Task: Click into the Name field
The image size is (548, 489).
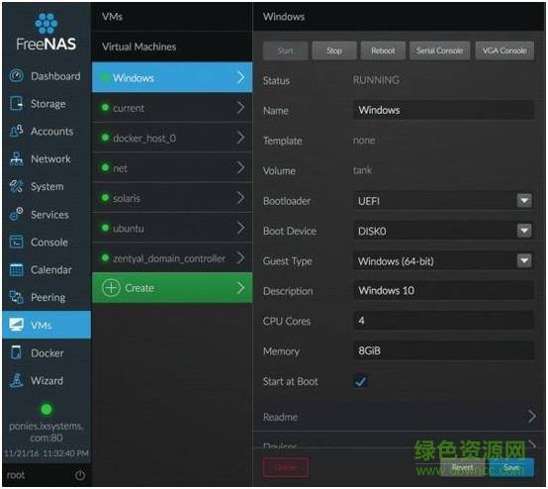Action: [443, 110]
